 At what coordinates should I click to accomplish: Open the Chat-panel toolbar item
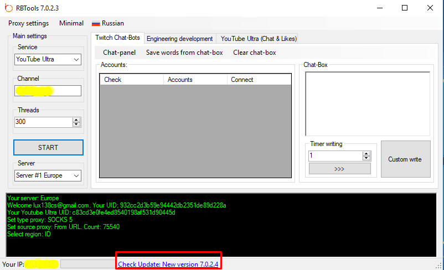(119, 53)
